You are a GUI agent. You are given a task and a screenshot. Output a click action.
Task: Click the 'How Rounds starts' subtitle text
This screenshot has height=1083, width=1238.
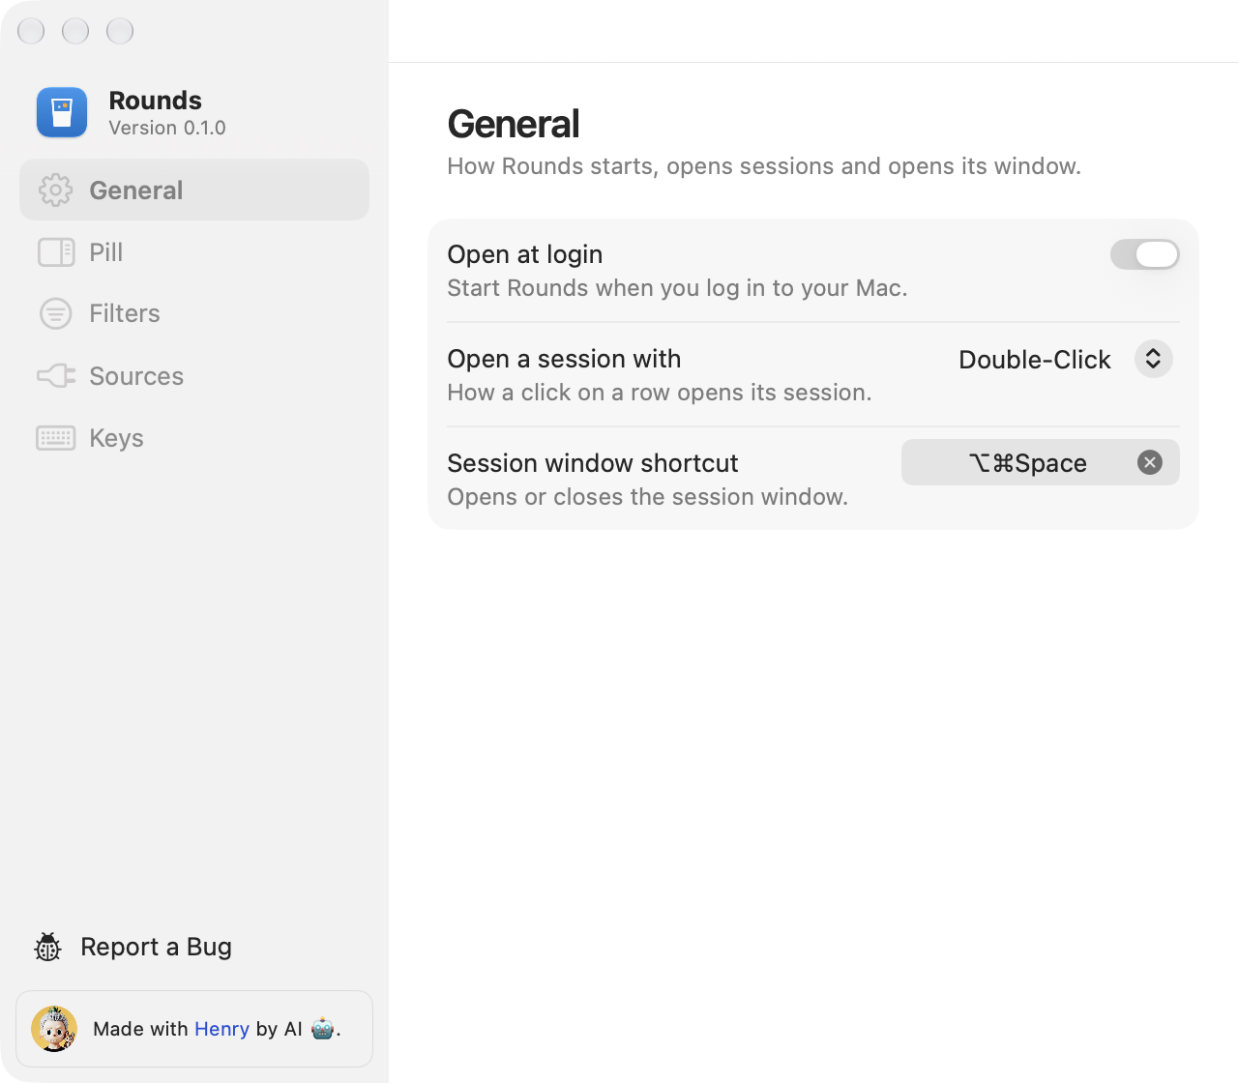click(764, 166)
